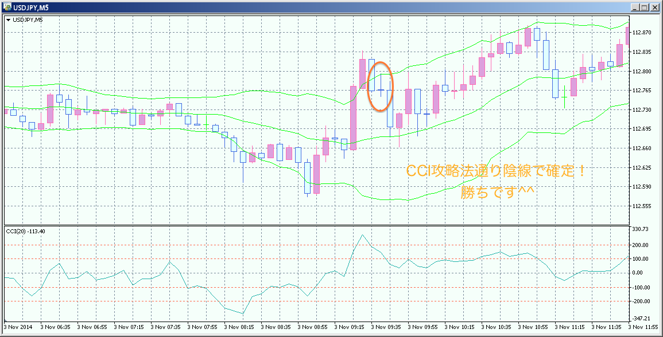Viewport: 663px width, 337px height.
Task: Click the 112.555 price level on axis
Action: point(641,206)
